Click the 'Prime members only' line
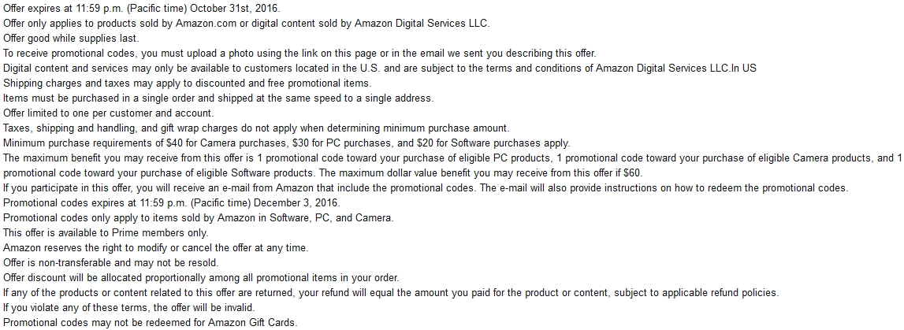The height and width of the screenshot is (330, 904). coord(106,233)
